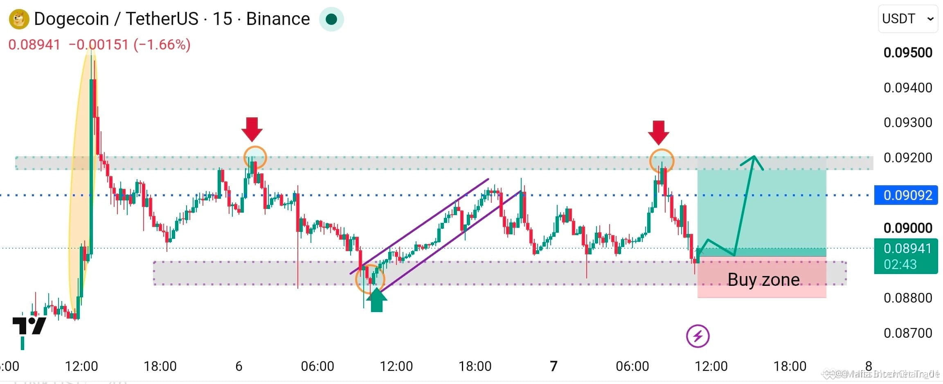This screenshot has width=943, height=384.
Task: Click the Dogecoin coin logo icon
Action: tap(19, 19)
